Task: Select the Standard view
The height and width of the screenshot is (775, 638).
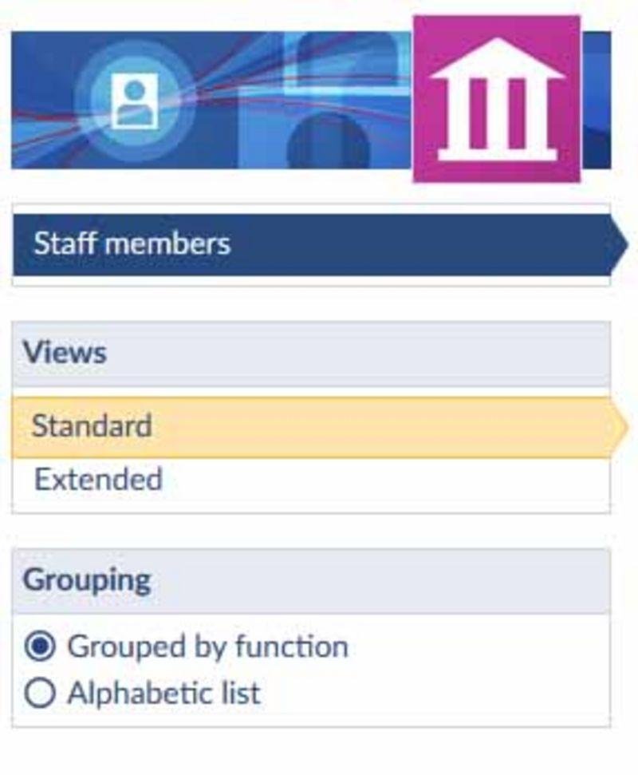Action: 320,427
